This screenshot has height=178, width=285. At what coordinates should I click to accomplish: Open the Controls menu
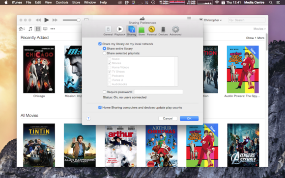tap(62, 2)
